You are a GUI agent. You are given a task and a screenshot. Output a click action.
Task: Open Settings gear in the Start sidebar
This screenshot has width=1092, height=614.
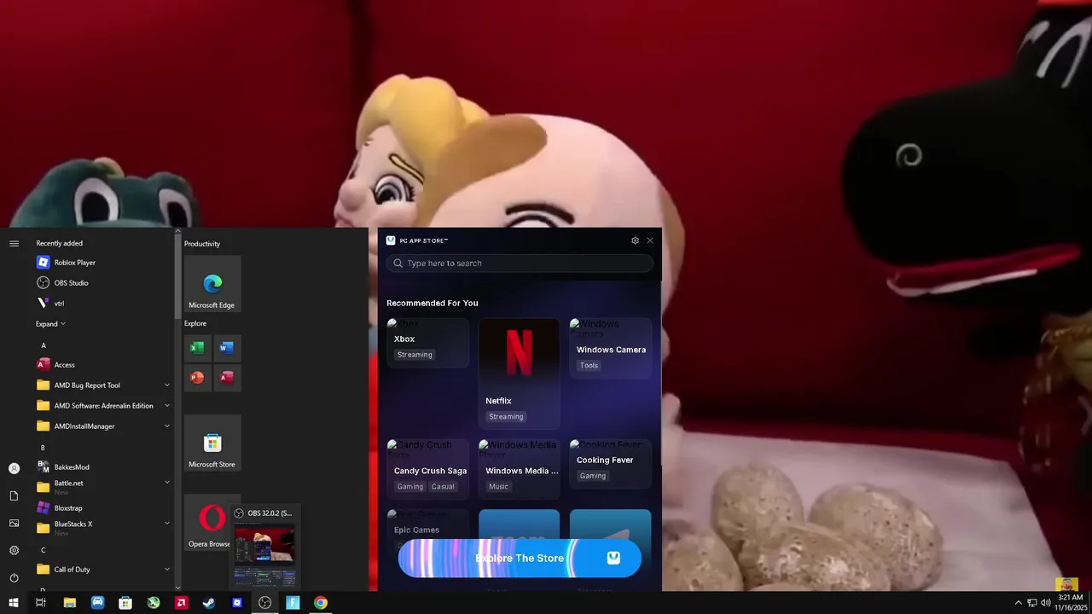[14, 550]
